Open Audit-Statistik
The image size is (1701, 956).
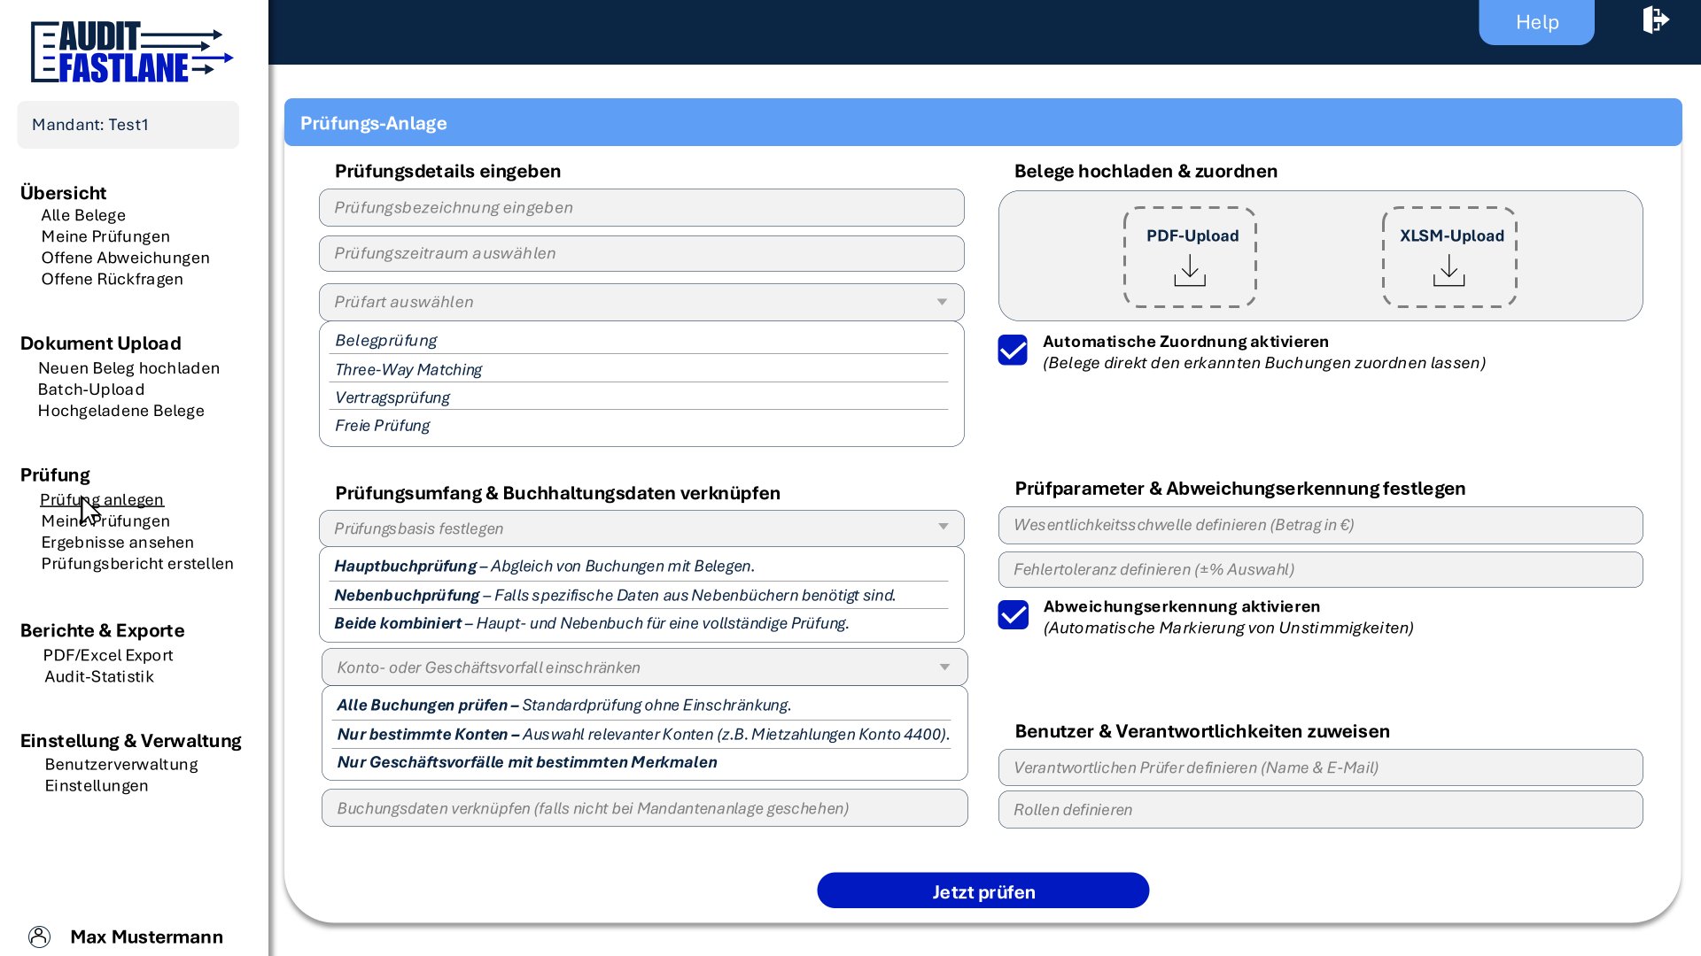(x=99, y=676)
